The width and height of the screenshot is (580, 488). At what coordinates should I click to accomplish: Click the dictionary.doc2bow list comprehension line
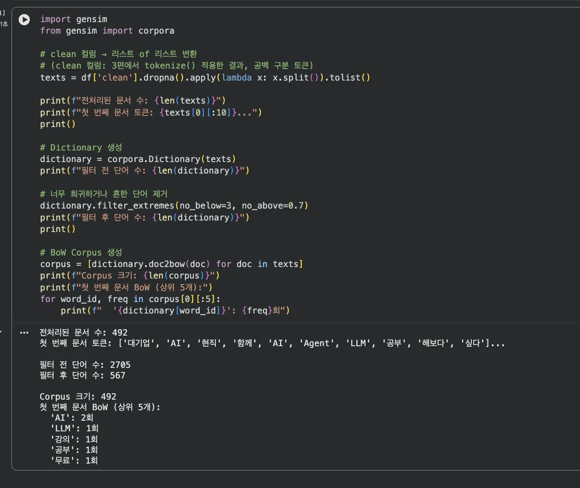point(171,264)
